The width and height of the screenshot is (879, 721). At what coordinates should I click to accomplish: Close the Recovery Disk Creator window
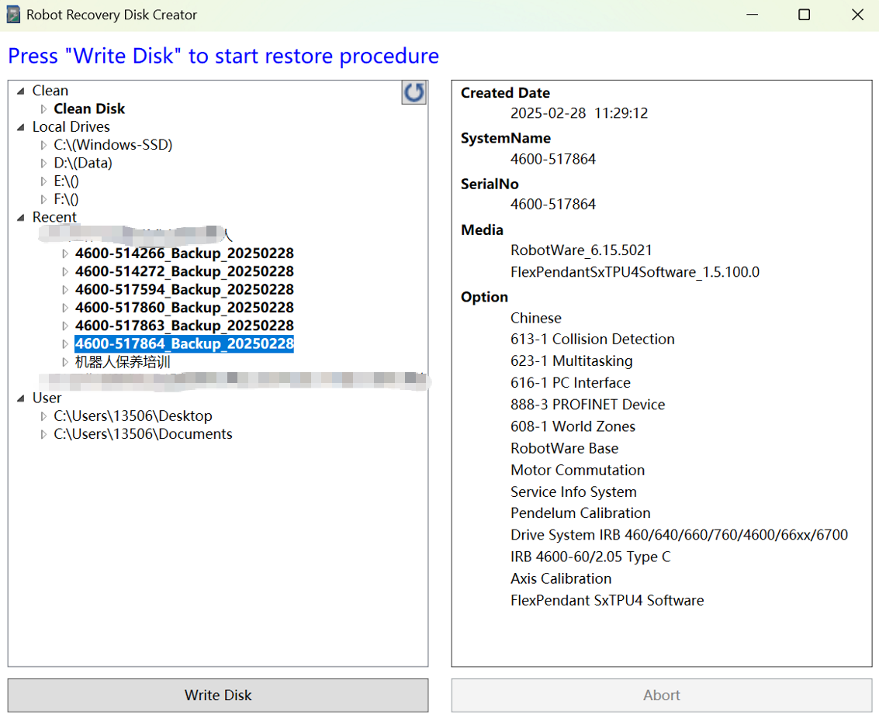[x=858, y=15]
